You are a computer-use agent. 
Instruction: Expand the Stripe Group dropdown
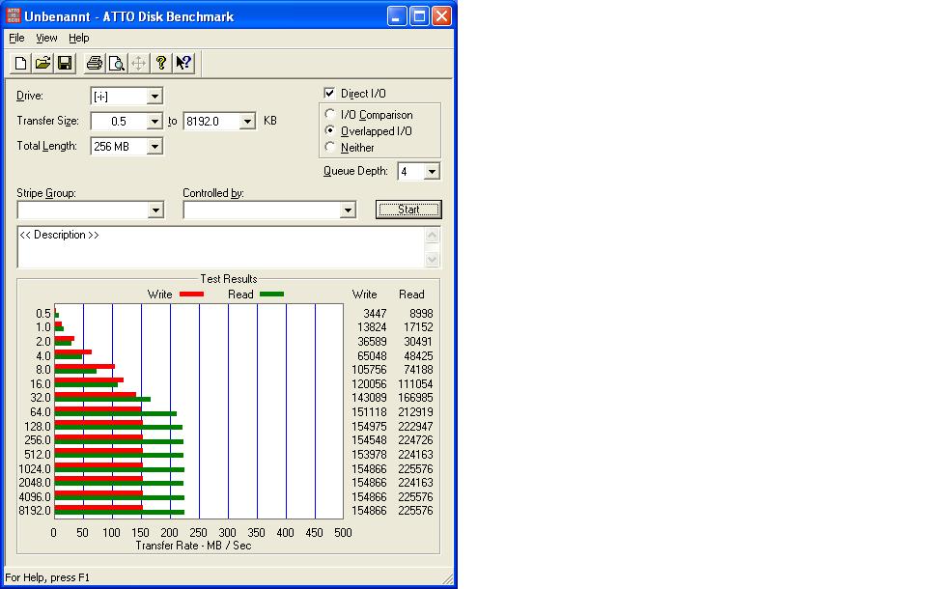pyautogui.click(x=155, y=210)
